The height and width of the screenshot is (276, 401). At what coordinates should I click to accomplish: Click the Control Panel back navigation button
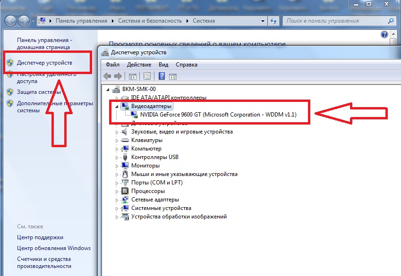click(11, 21)
